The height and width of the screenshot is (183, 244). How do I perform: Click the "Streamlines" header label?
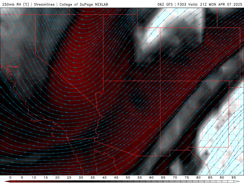(x=44, y=4)
